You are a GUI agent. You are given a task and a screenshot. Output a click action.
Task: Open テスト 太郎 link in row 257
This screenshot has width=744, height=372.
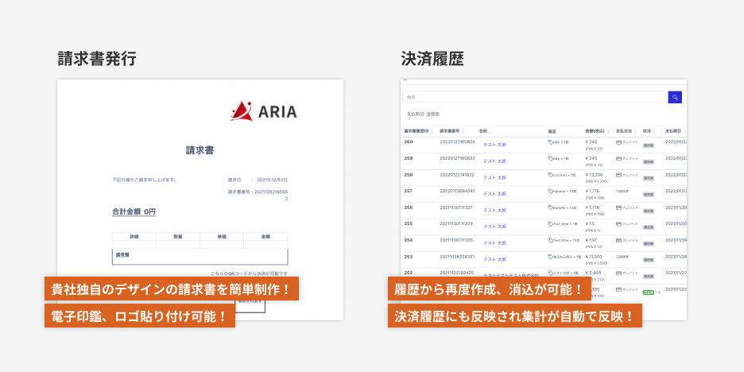point(495,194)
